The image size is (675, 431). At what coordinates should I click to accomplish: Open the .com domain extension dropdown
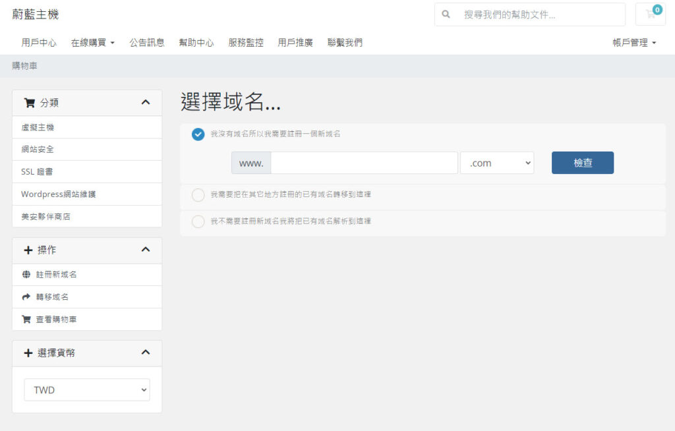click(496, 163)
